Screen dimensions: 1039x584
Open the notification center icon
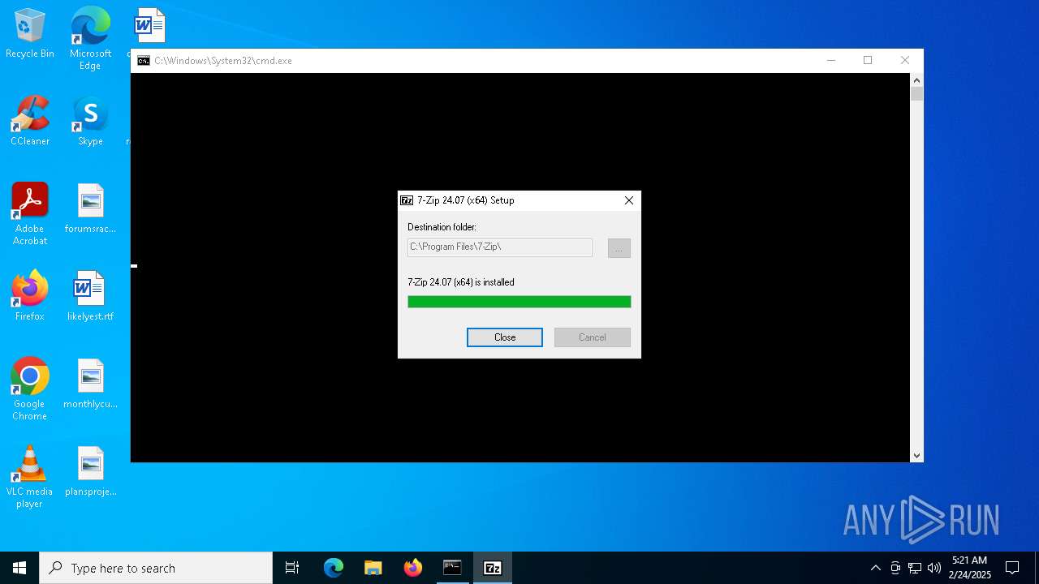tap(1012, 568)
